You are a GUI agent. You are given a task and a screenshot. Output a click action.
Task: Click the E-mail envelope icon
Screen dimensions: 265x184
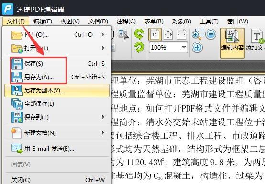[17, 149]
